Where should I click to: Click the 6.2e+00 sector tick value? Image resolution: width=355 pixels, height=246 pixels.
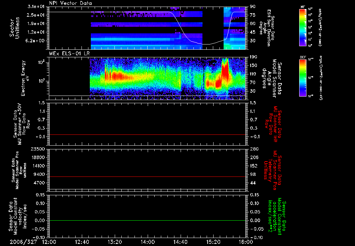pyautogui.click(x=36, y=41)
